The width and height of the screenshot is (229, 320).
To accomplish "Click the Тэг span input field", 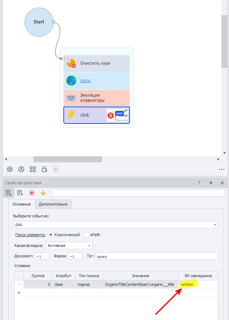I will pyautogui.click(x=157, y=256).
